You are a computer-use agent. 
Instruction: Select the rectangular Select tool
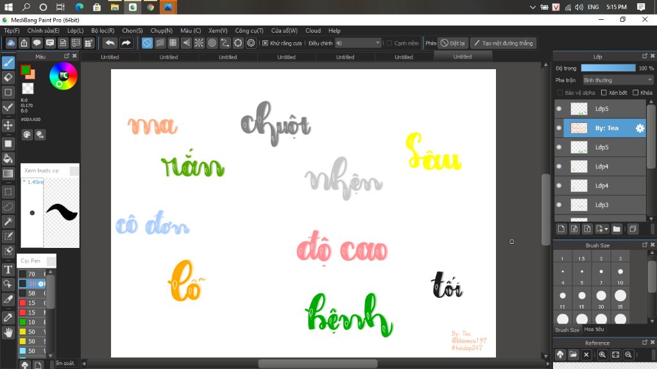click(x=8, y=192)
